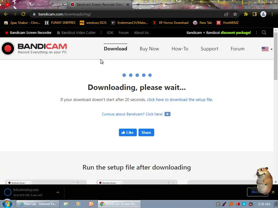Click the taskbar clock showing 5:39 AM
Image resolution: width=278 pixels, height=208 pixels.
pyautogui.click(x=264, y=204)
